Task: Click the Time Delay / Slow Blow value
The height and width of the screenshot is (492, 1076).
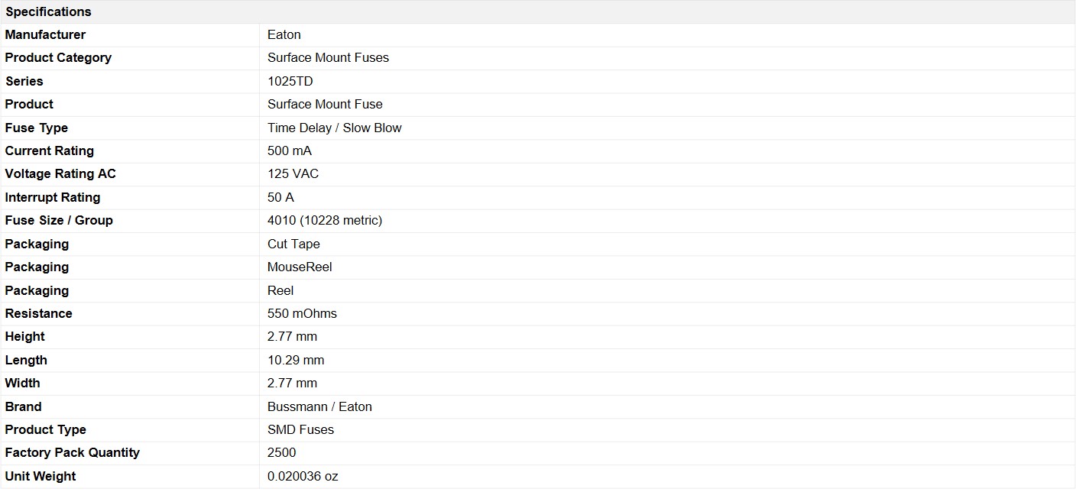Action: click(x=334, y=128)
